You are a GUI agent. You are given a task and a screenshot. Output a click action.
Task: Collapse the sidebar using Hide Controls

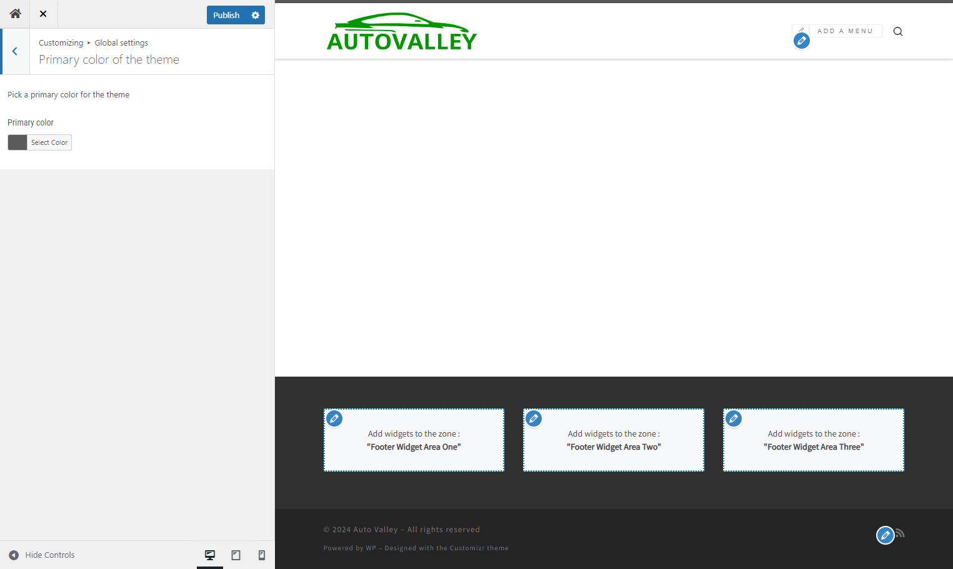click(42, 555)
